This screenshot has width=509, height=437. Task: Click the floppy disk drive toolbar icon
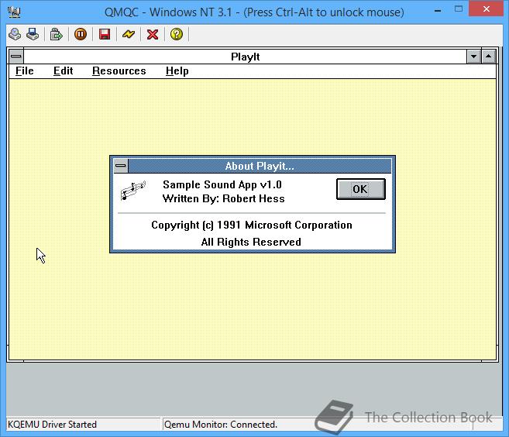tap(33, 34)
